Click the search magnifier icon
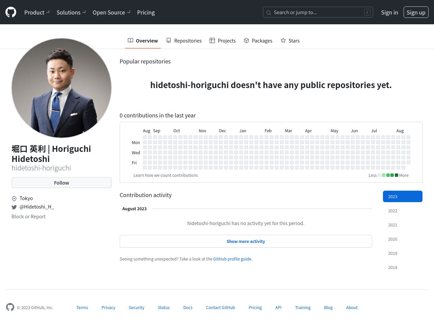434x328 pixels. 269,12
